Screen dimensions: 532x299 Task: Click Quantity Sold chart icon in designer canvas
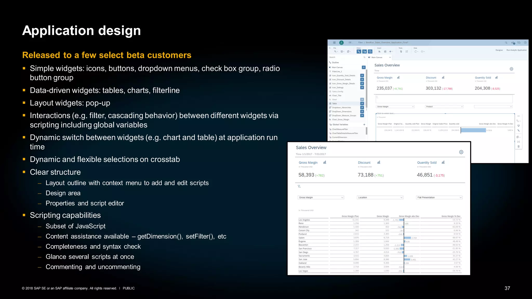(x=496, y=77)
